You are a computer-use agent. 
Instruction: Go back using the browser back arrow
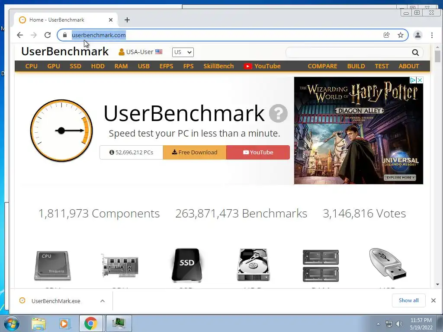click(20, 35)
